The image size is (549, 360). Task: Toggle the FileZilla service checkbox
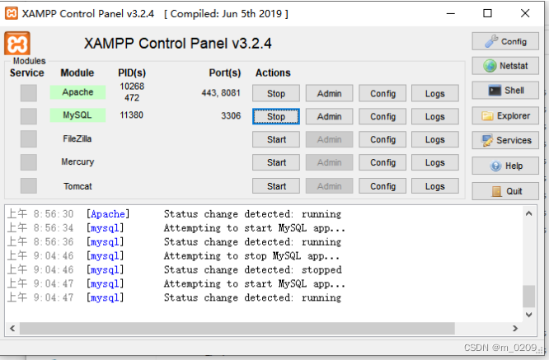[x=28, y=139]
